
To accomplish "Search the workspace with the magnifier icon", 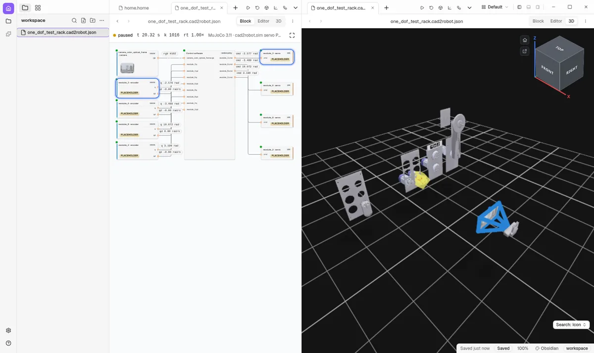I will pyautogui.click(x=74, y=20).
